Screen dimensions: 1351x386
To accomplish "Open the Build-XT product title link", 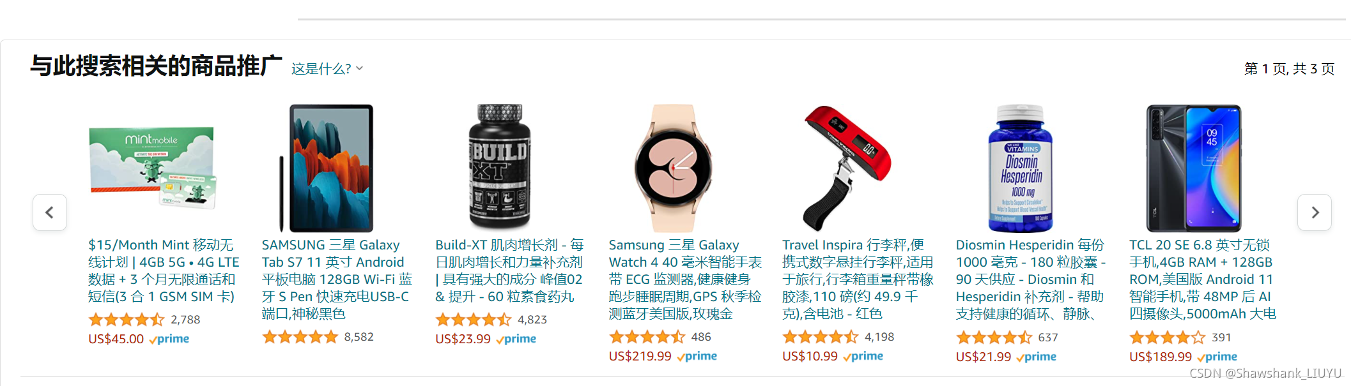I will pos(510,271).
